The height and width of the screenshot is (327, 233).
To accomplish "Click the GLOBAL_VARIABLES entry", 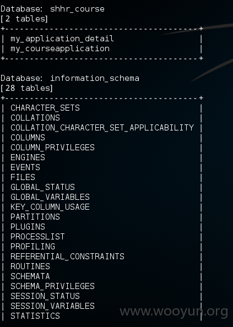I will 50,197.
